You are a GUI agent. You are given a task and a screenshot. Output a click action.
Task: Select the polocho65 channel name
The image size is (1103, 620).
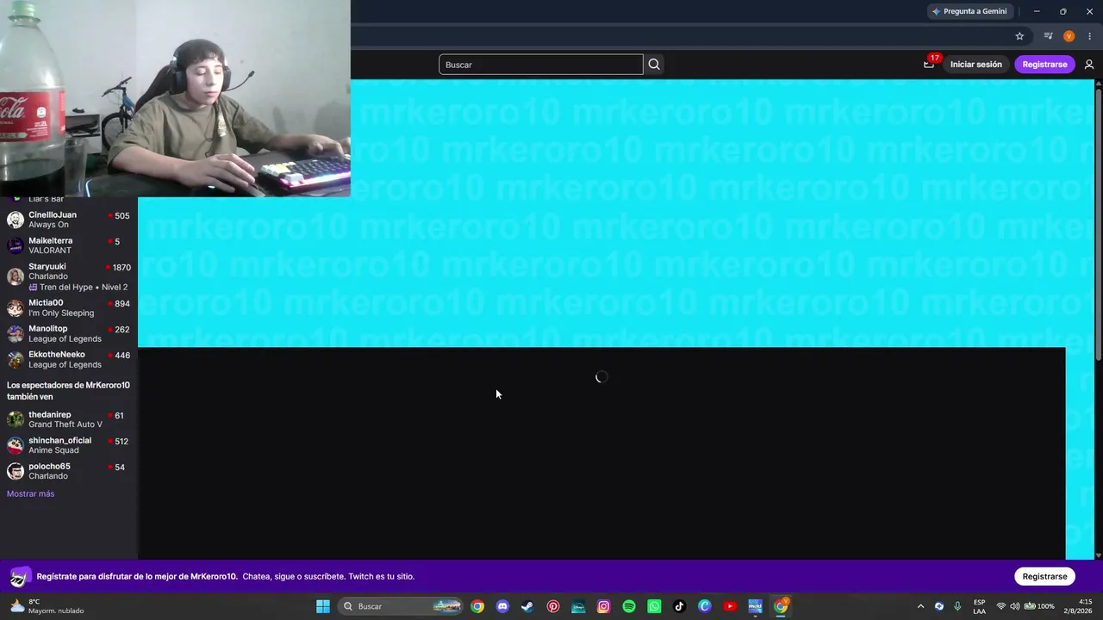pos(49,467)
